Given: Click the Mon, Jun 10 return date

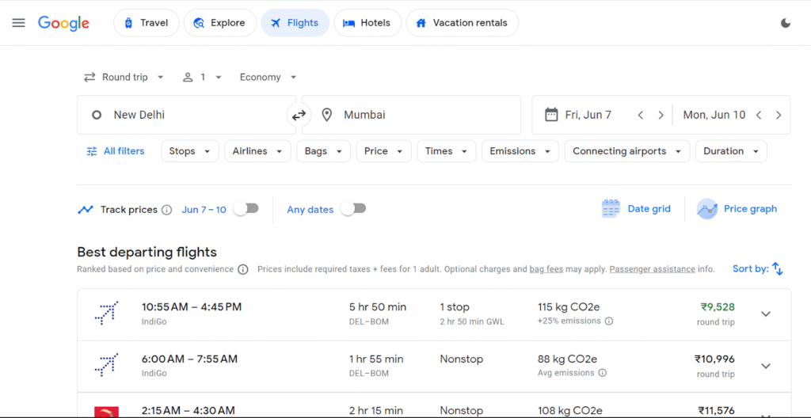Looking at the screenshot, I should pyautogui.click(x=714, y=115).
